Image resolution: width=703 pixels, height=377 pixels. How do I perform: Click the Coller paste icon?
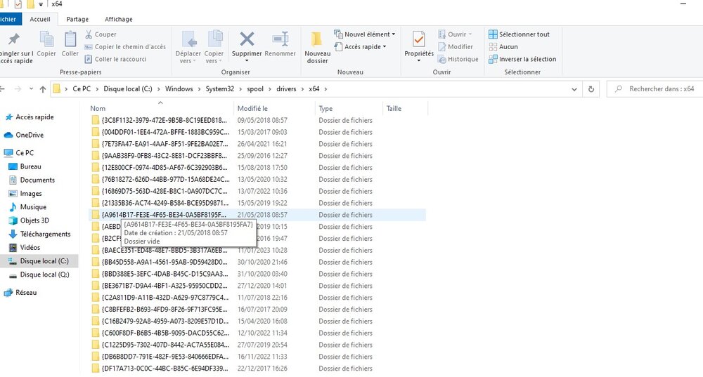tap(70, 40)
